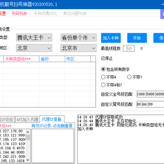Image resolution: width=164 pixels, height=164 pixels.
Task: Select proxy entry ending 242.221:808
Action: (13, 156)
